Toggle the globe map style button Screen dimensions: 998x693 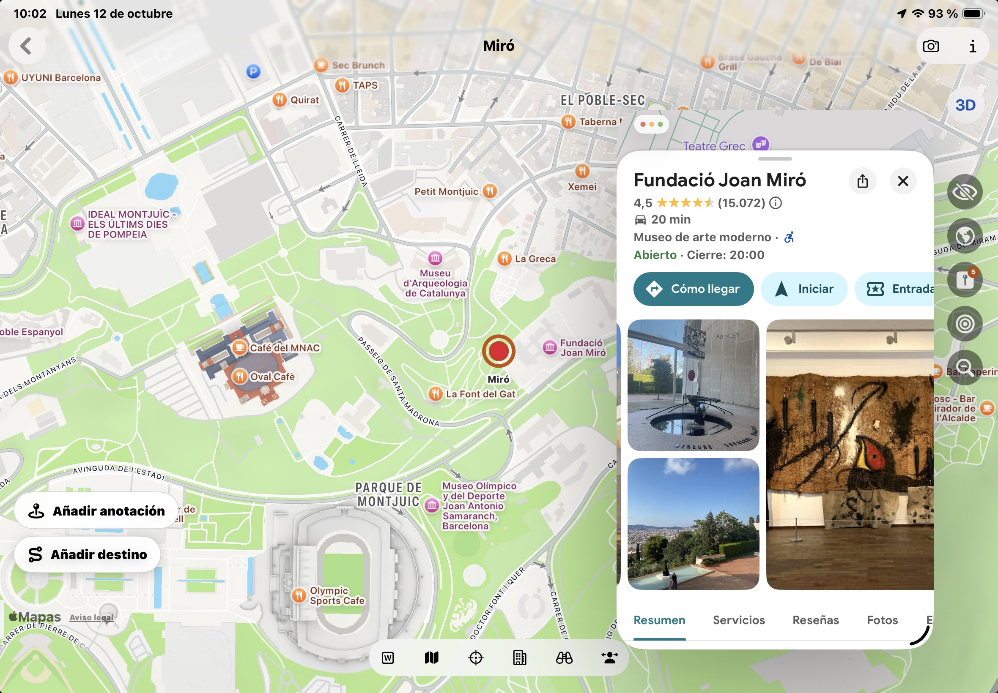(x=965, y=236)
